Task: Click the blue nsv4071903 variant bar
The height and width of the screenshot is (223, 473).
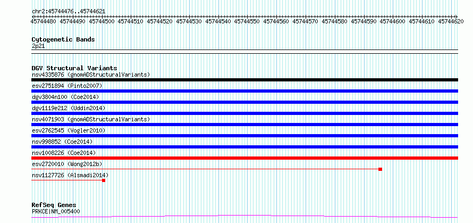Action: pos(244,125)
